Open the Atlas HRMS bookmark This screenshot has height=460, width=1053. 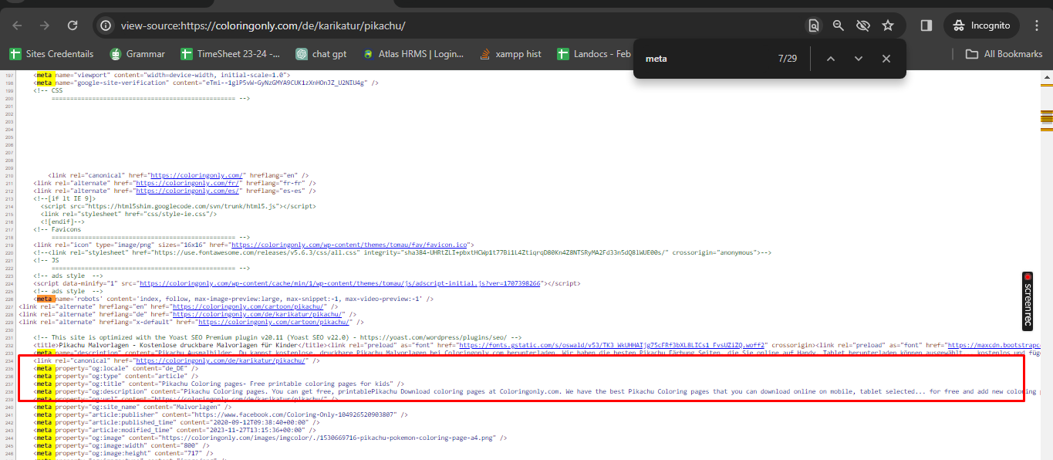pyautogui.click(x=413, y=54)
